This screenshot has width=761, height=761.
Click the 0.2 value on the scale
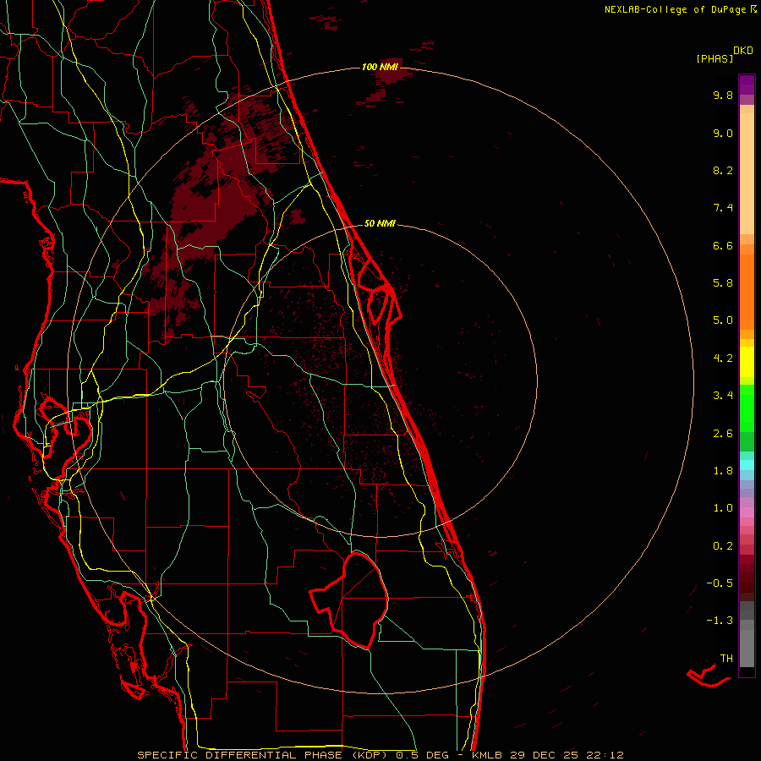pos(723,546)
